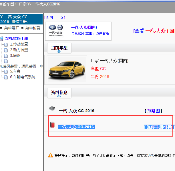The height and width of the screenshot is (171, 175).
Task: Click 一汽-大众-CC-2016 in the wiring diagram row
Action: [76, 111]
